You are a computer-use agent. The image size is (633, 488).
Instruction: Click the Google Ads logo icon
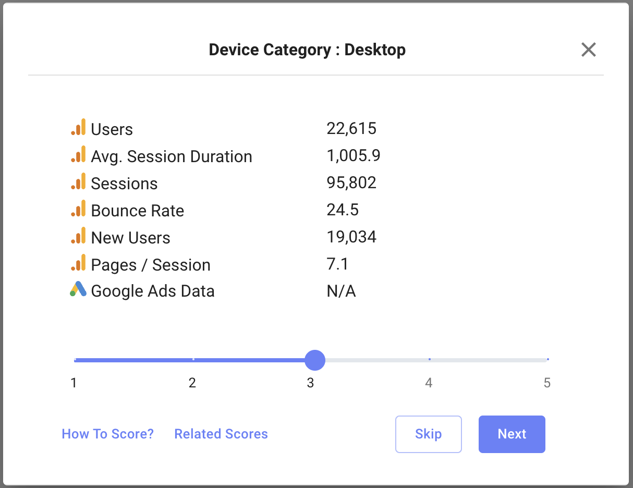pyautogui.click(x=78, y=289)
